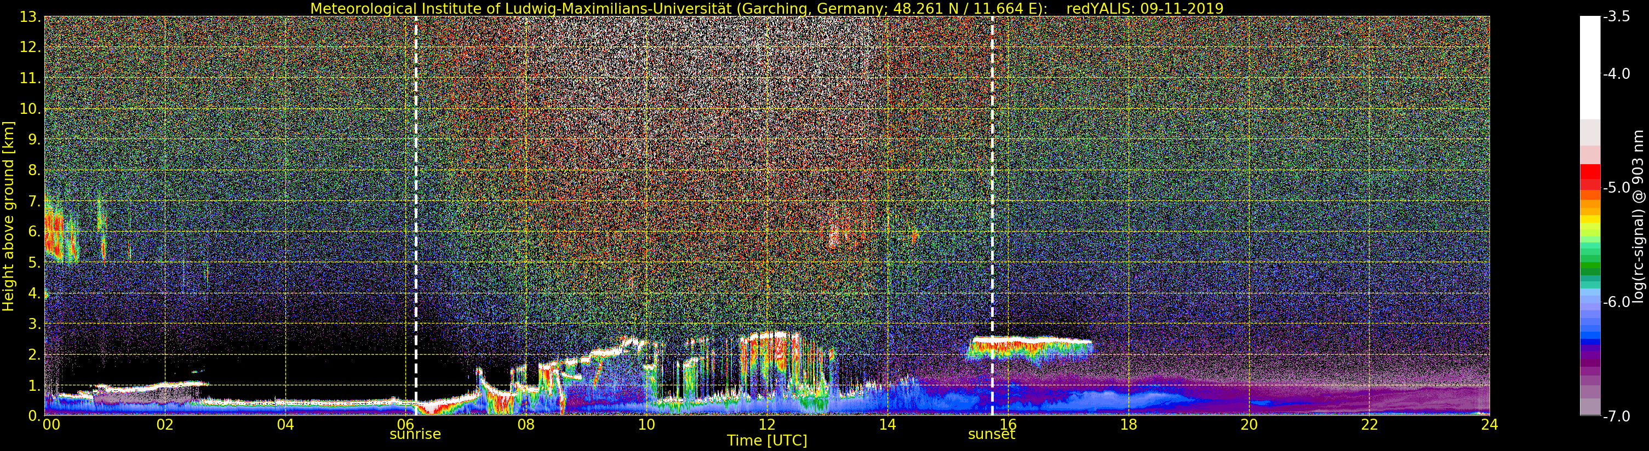Screen dimensions: 1649x451
Task: Select the 'Height above ground [km]' axis label
Action: click(8, 216)
